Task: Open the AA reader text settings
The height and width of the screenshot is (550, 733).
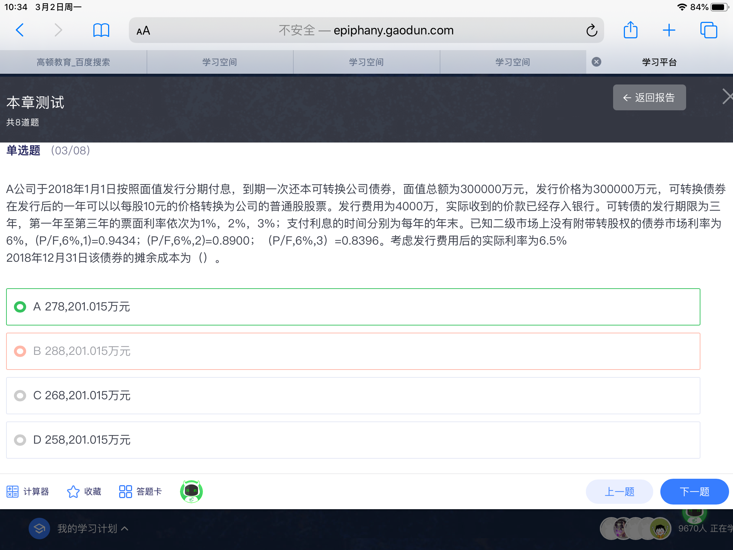Action: pos(143,31)
